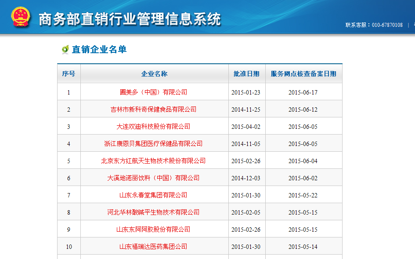415x259 pixels.
Task: Click the 企业名称 column header
Action: click(x=154, y=74)
